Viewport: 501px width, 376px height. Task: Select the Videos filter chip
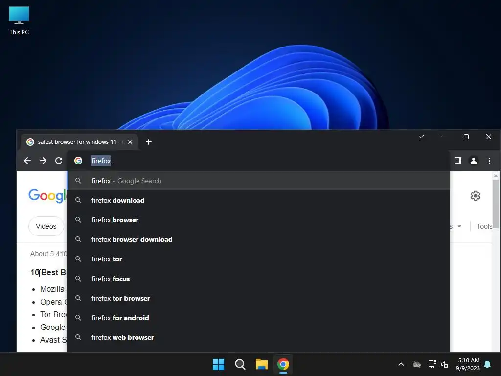click(46, 226)
